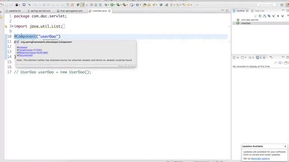
Task: Click the collapsed imports placeholder box after List;
Action: [x=64, y=26]
